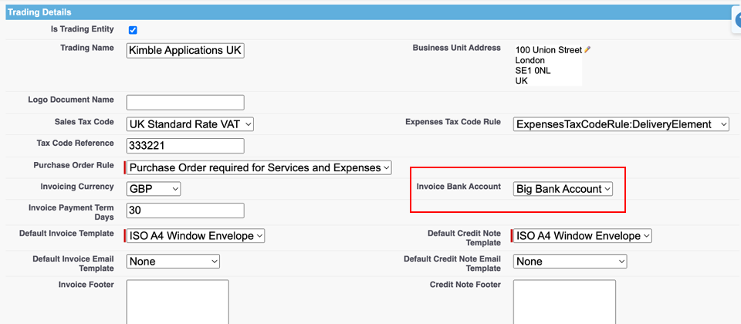Click the 'Expenses Tax Code Rule' label
Screen dimensions: 741x324
[x=453, y=122]
